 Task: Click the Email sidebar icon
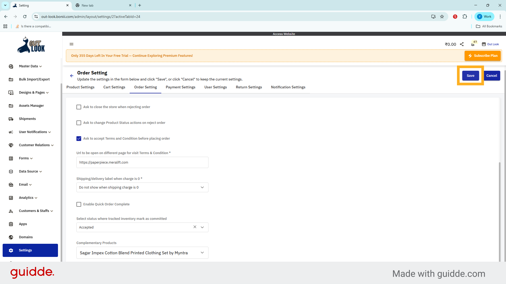pyautogui.click(x=11, y=185)
